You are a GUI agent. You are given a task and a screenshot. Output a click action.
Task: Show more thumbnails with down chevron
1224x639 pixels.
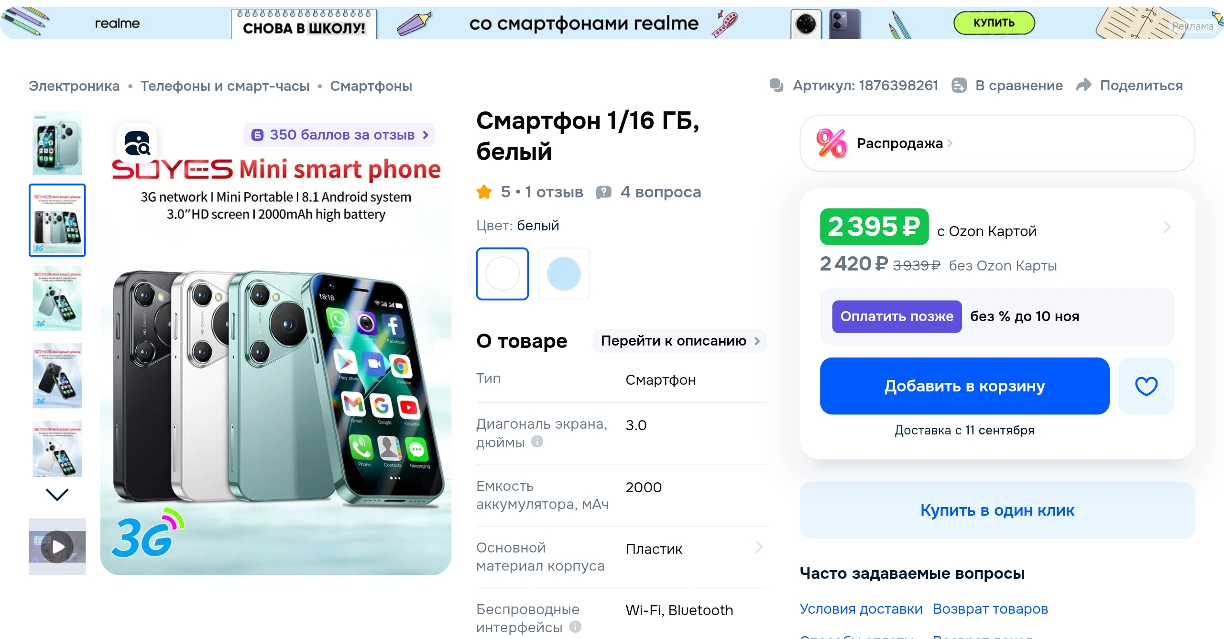(57, 494)
